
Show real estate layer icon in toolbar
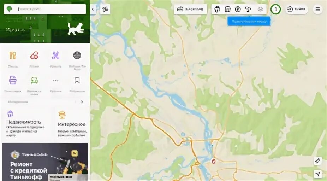click(x=217, y=9)
